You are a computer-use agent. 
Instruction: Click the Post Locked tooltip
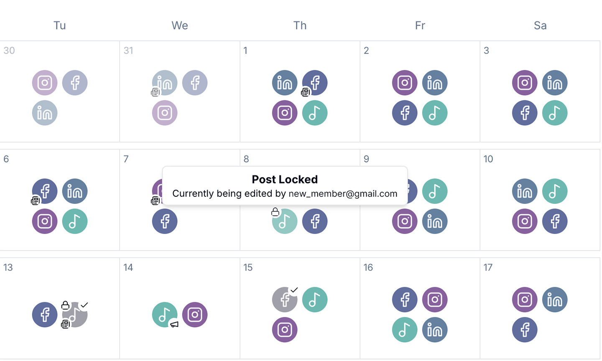[x=285, y=186]
